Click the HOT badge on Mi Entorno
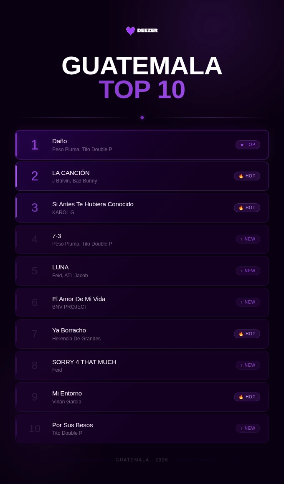Viewport: 284px width, 484px height. tap(247, 397)
